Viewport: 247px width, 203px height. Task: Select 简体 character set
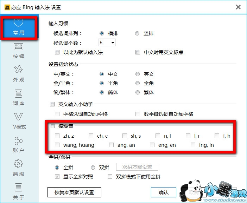point(102,92)
